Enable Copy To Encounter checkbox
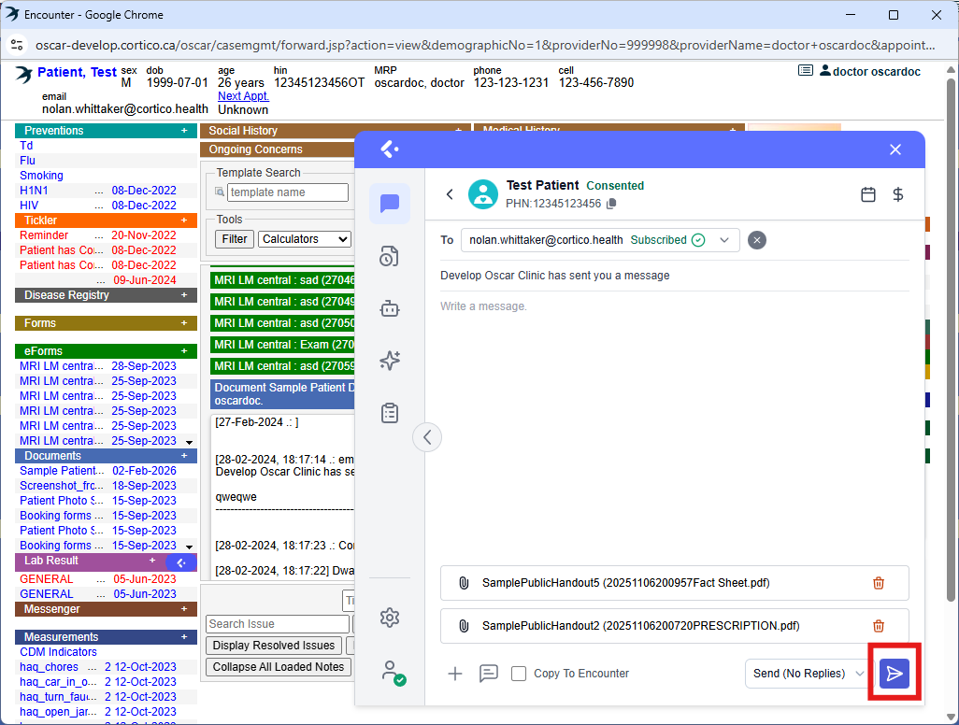This screenshot has height=725, width=959. [519, 674]
